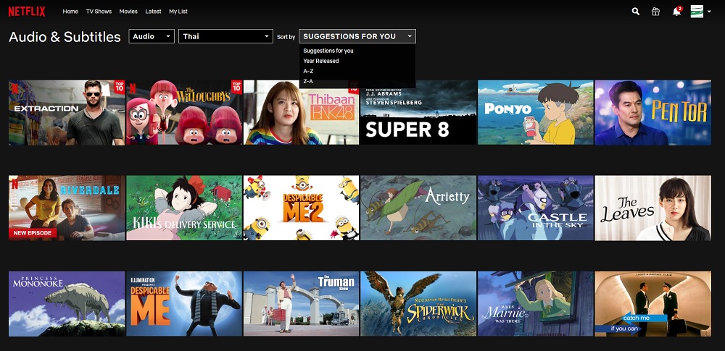The height and width of the screenshot is (351, 725).
Task: Open the Extraction title card
Action: (x=67, y=113)
